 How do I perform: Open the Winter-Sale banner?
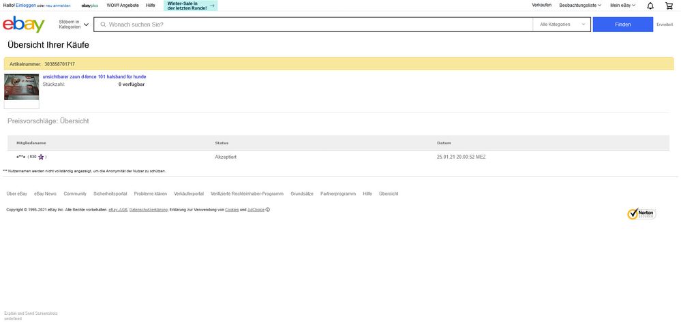[190, 5]
